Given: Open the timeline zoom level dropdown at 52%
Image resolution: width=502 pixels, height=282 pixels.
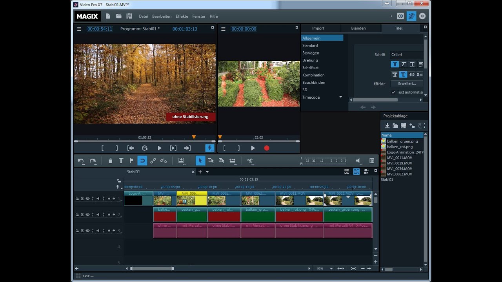Looking at the screenshot, I should click(331, 269).
